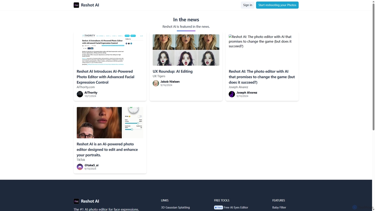Select the Joseph Alvarez author name under avatar
Image resolution: width=375 pixels, height=211 pixels.
(x=247, y=93)
